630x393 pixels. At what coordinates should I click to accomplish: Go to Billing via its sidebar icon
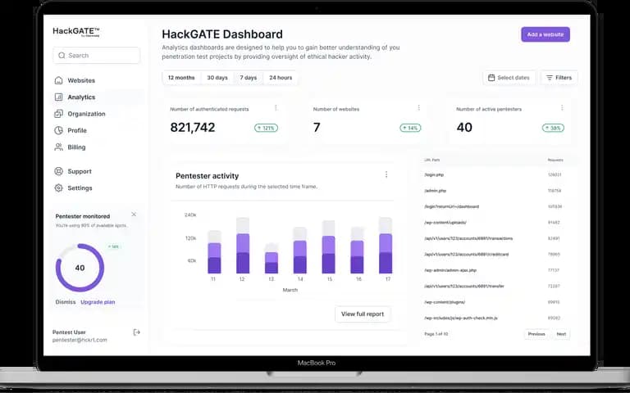tap(59, 147)
